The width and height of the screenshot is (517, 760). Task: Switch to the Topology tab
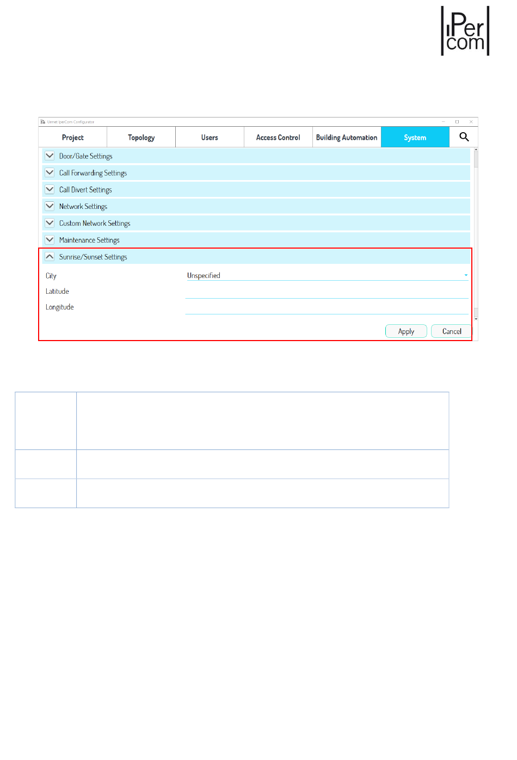[141, 138]
